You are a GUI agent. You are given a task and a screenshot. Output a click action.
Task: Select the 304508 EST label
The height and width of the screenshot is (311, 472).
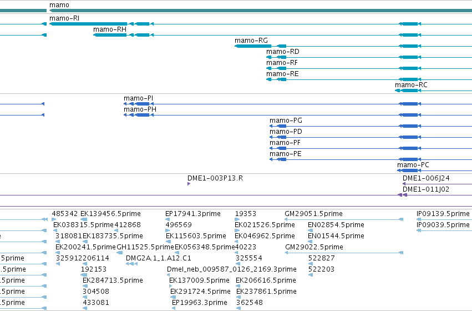click(96, 292)
